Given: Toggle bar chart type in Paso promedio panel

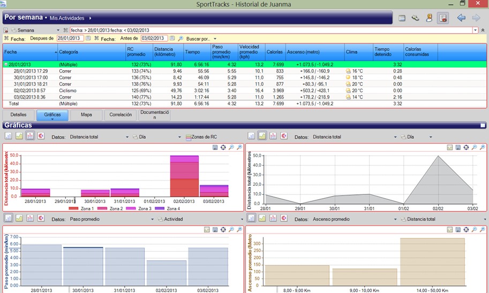Looking at the screenshot, I should (x=8, y=219).
